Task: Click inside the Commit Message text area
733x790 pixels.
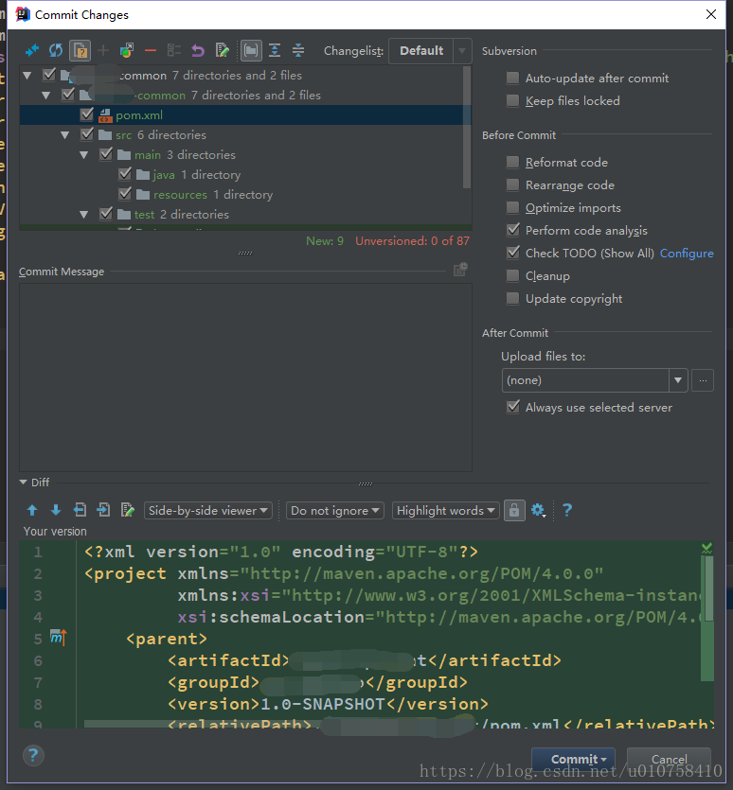Action: click(245, 377)
